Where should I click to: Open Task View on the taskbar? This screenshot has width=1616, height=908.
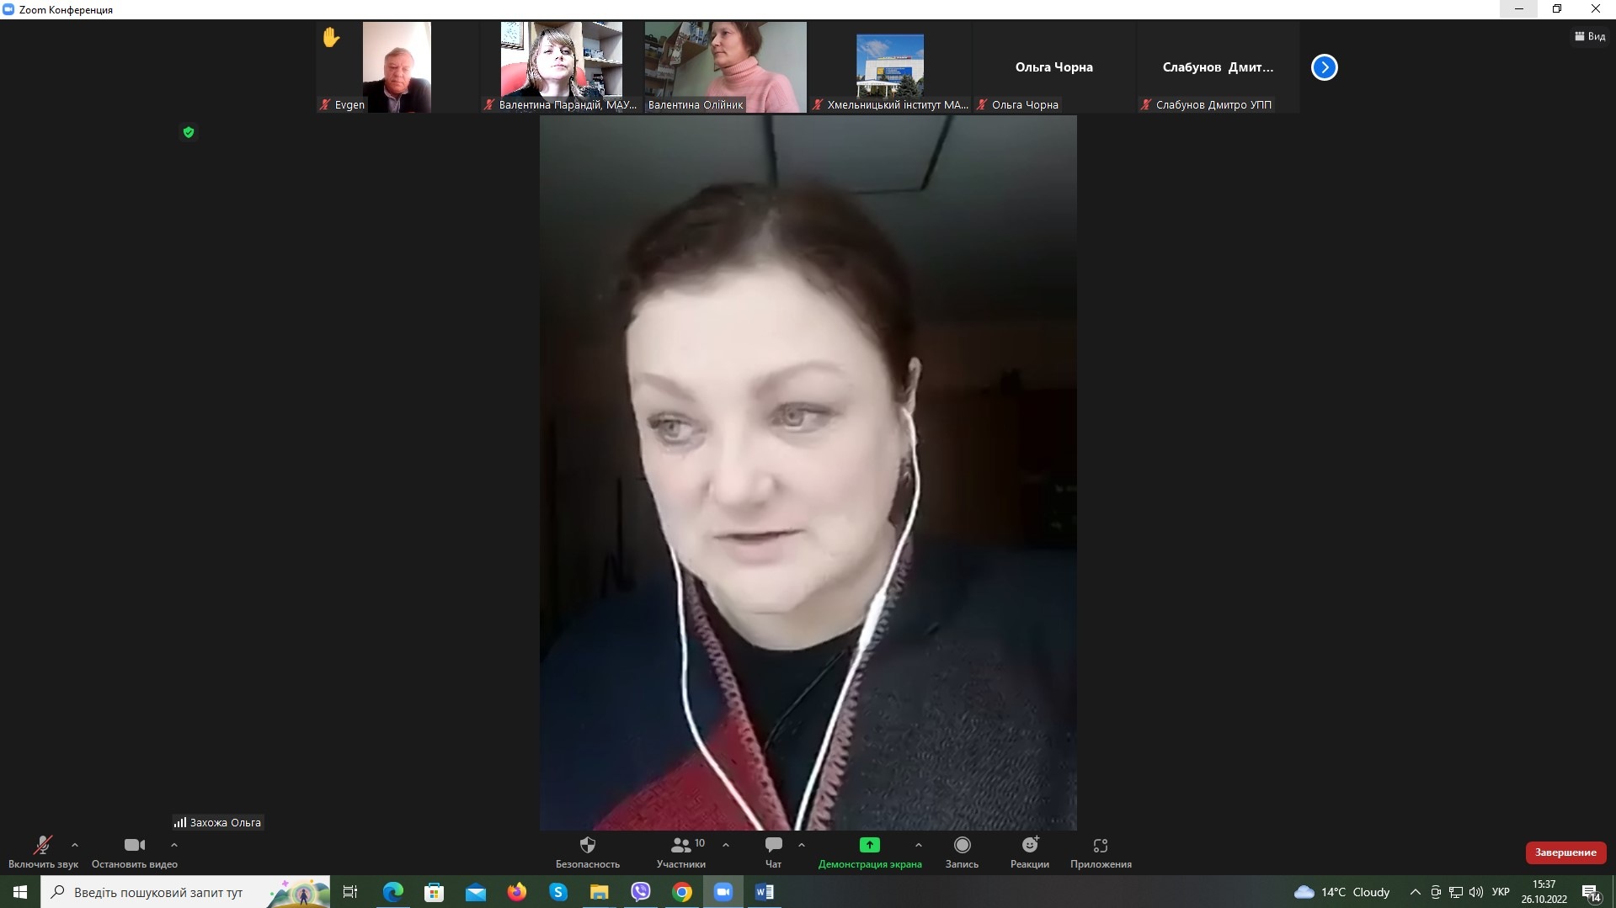(x=350, y=892)
